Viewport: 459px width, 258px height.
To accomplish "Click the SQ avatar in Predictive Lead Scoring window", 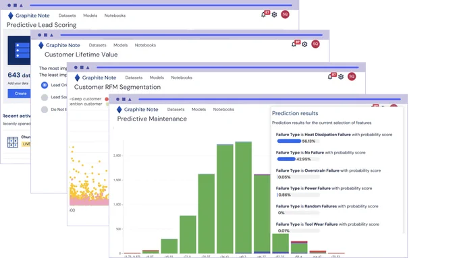I will click(x=285, y=14).
